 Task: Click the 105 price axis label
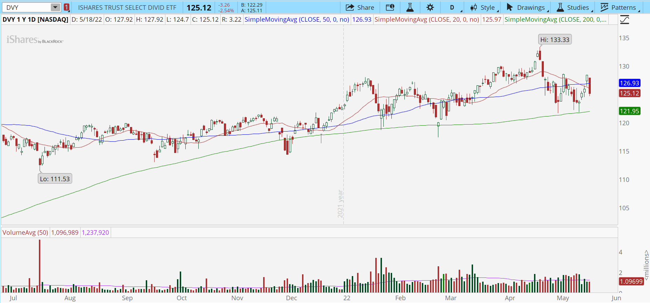[624, 208]
